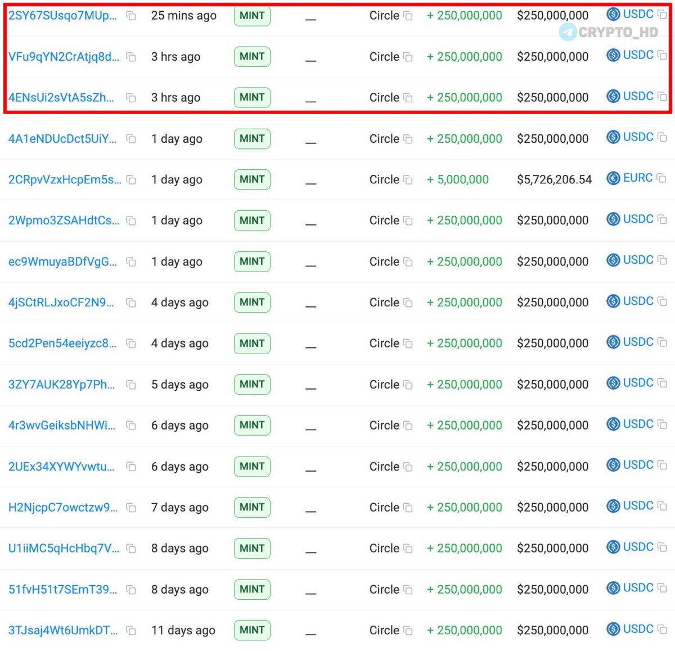Click Circle label in the VFu9qYN2CrAtjq8d row
The image size is (675, 651).
pos(384,57)
